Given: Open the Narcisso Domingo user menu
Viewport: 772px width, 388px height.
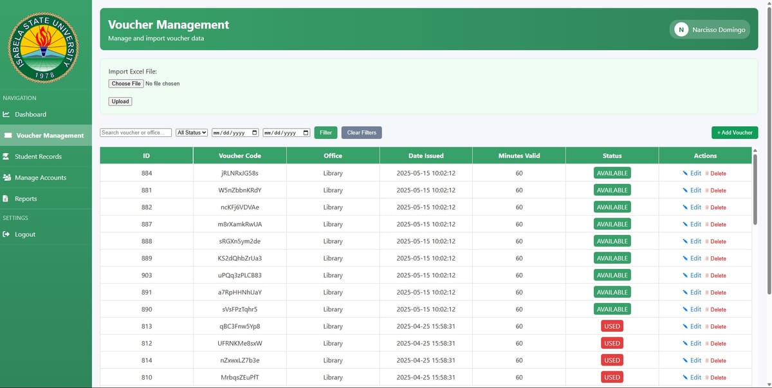Looking at the screenshot, I should [x=718, y=30].
